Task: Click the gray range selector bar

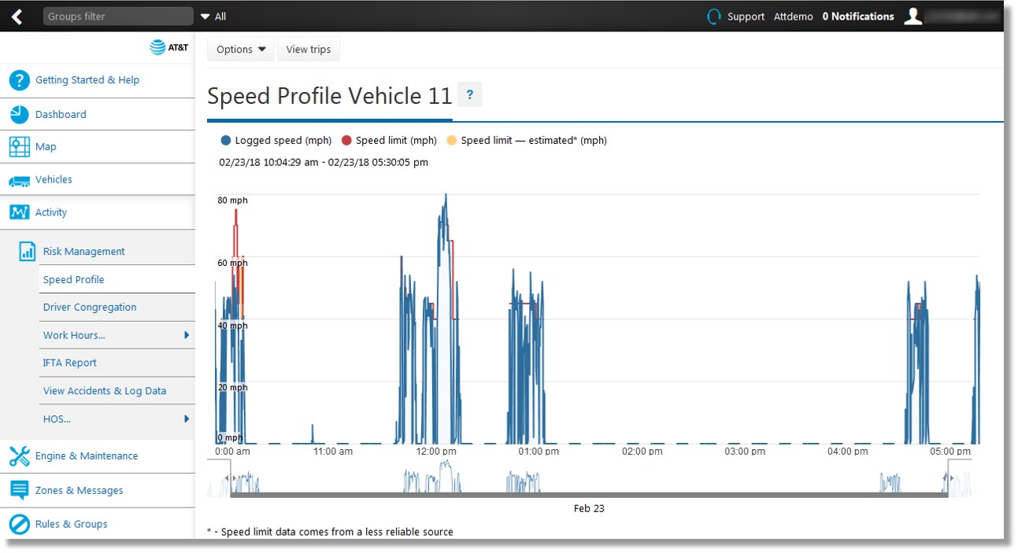Action: 589,495
